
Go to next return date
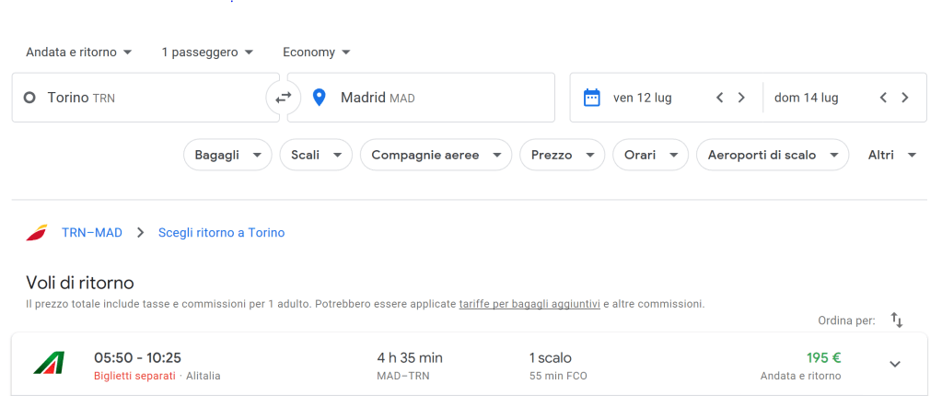(905, 98)
